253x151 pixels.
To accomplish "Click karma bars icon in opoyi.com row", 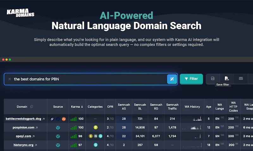I will click(x=74, y=136).
